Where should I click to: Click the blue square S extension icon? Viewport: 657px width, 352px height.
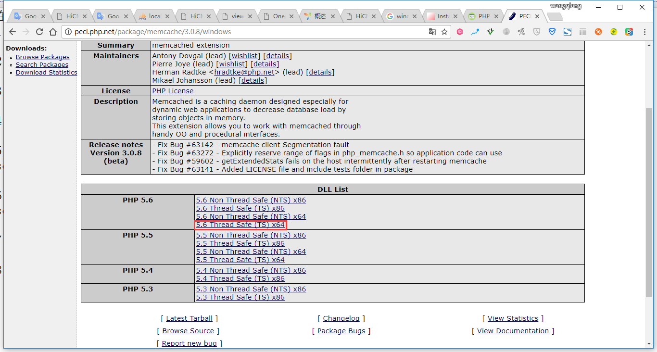click(x=568, y=32)
